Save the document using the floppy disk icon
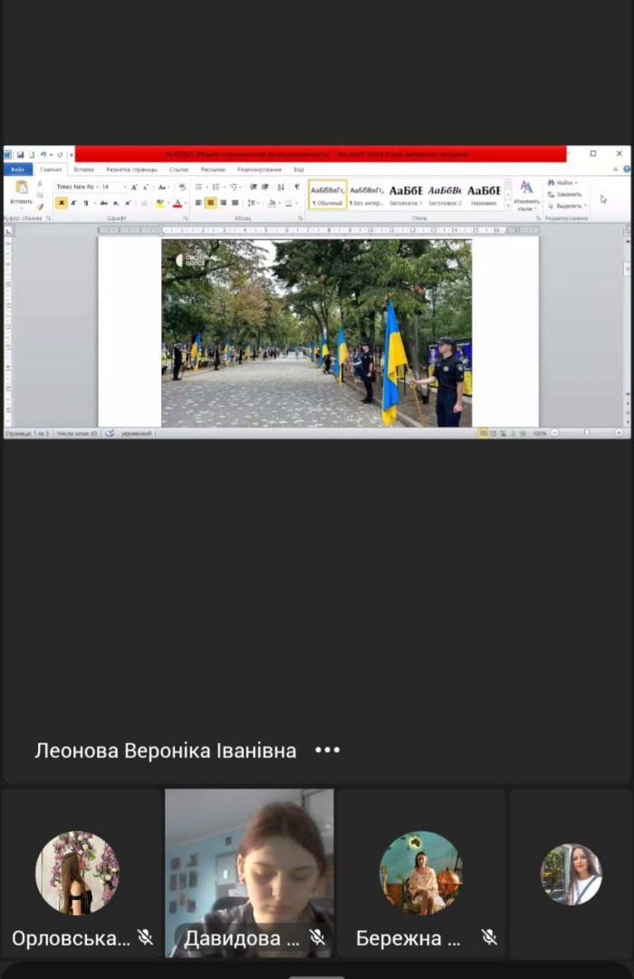634x979 pixels. click(x=20, y=155)
